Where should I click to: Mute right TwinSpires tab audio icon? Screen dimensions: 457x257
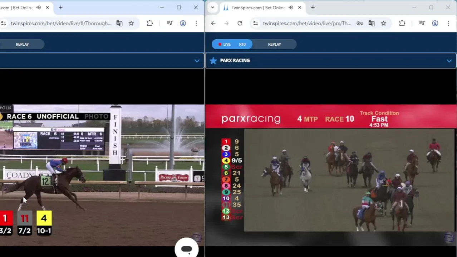[x=291, y=7]
